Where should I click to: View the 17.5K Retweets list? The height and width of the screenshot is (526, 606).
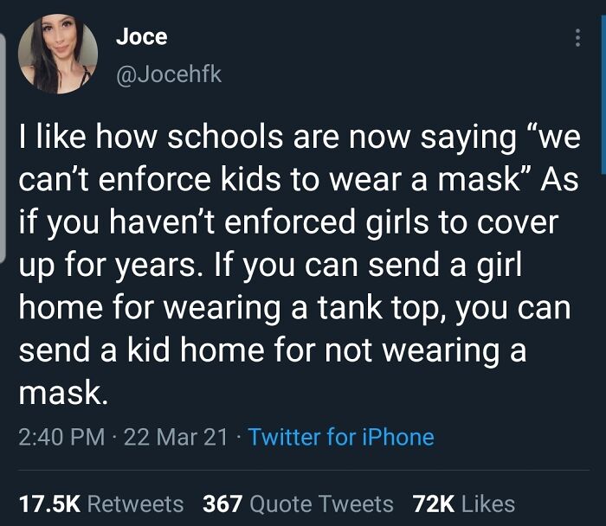tap(101, 504)
